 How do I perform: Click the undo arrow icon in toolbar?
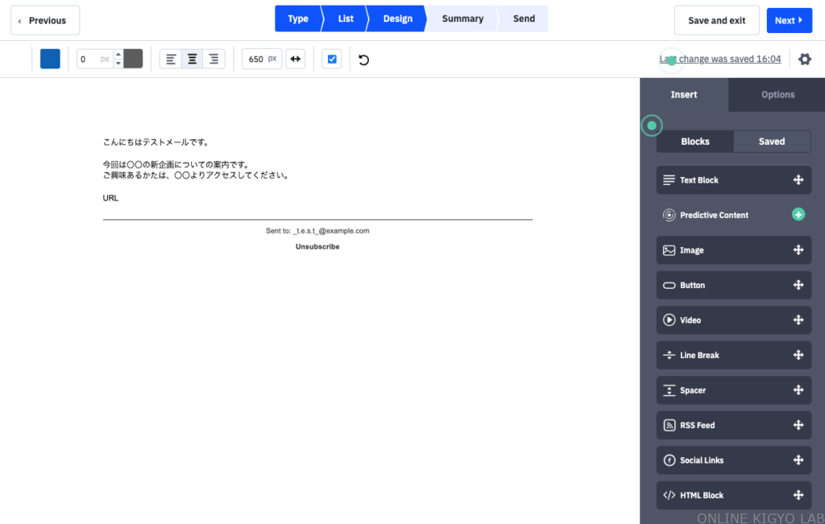(x=364, y=60)
